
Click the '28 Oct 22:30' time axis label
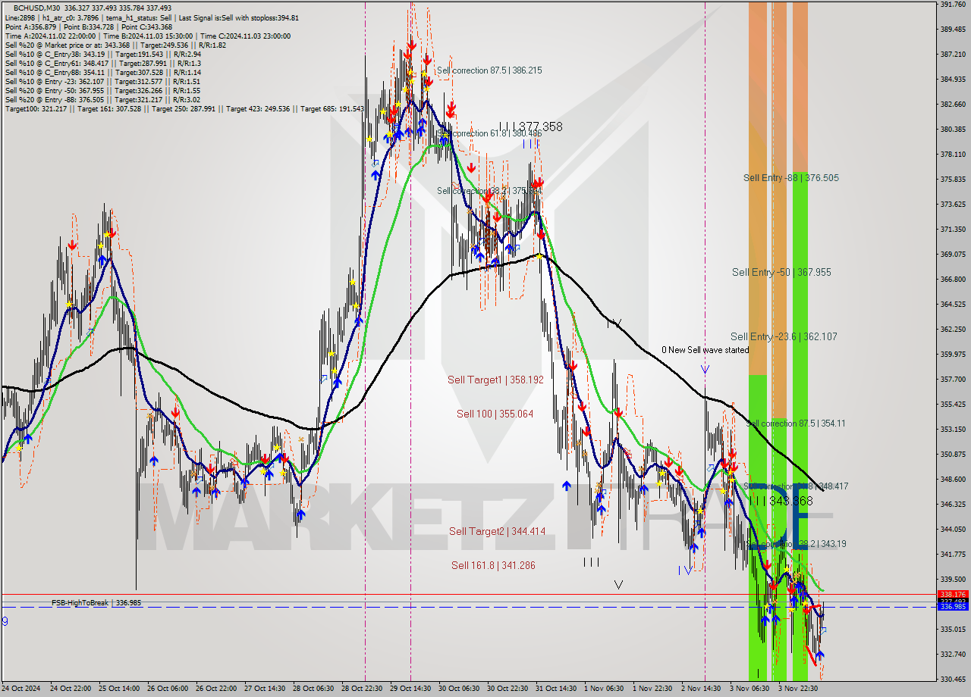362,689
